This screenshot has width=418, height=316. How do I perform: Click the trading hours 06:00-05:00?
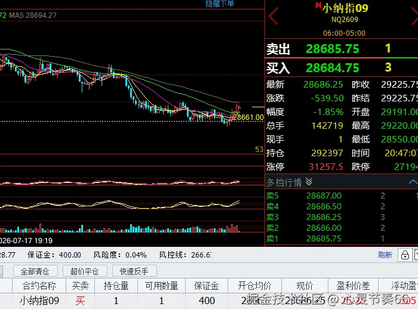[344, 33]
